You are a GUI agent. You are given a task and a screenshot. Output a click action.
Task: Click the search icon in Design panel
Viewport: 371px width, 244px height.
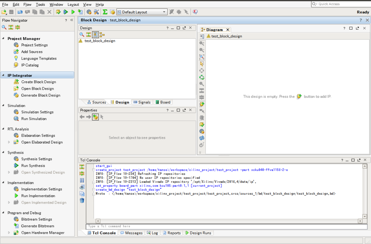click(x=82, y=35)
